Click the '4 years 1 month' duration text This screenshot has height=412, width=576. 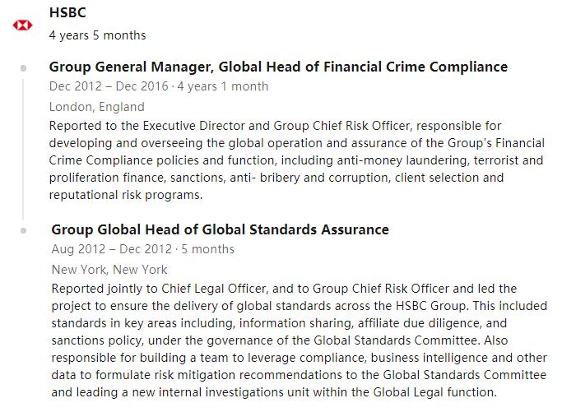pyautogui.click(x=223, y=86)
